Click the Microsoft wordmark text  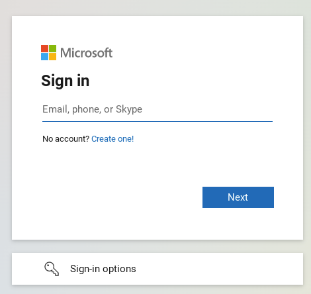coord(87,53)
